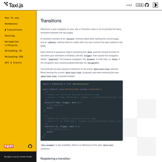Click the trigger inline code in the paragraph
This screenshot has width=162, height=162.
pos(88,56)
